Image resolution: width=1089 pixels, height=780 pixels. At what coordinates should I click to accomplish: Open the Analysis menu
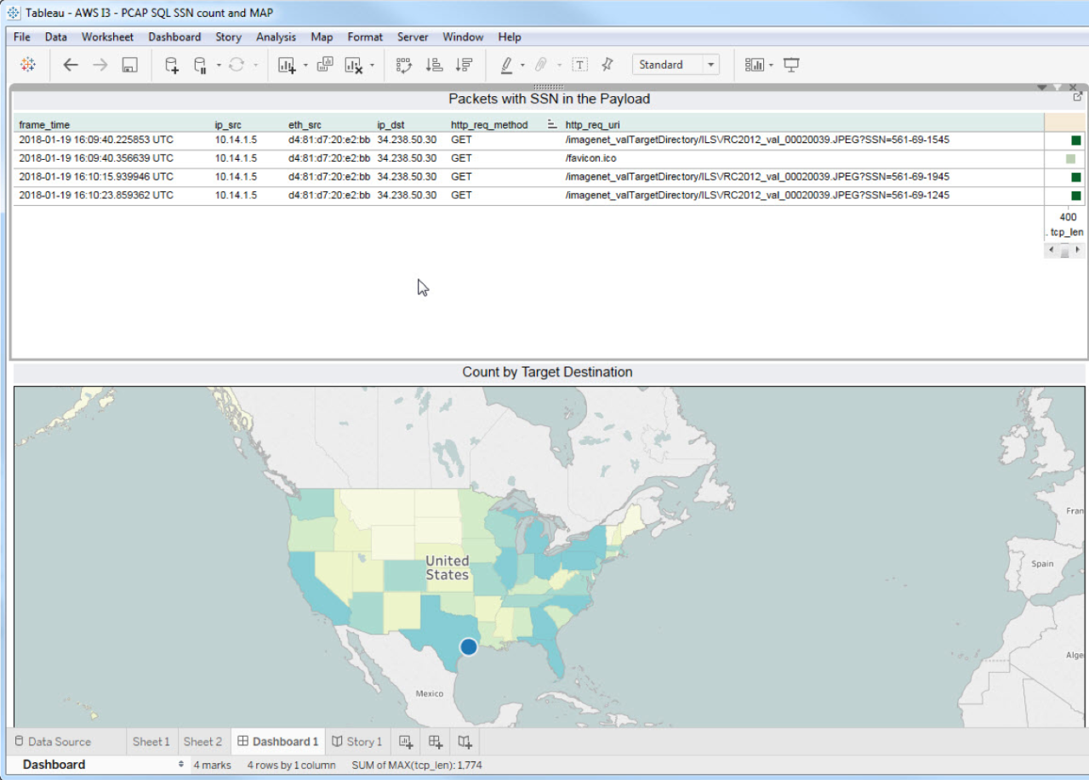(x=276, y=37)
